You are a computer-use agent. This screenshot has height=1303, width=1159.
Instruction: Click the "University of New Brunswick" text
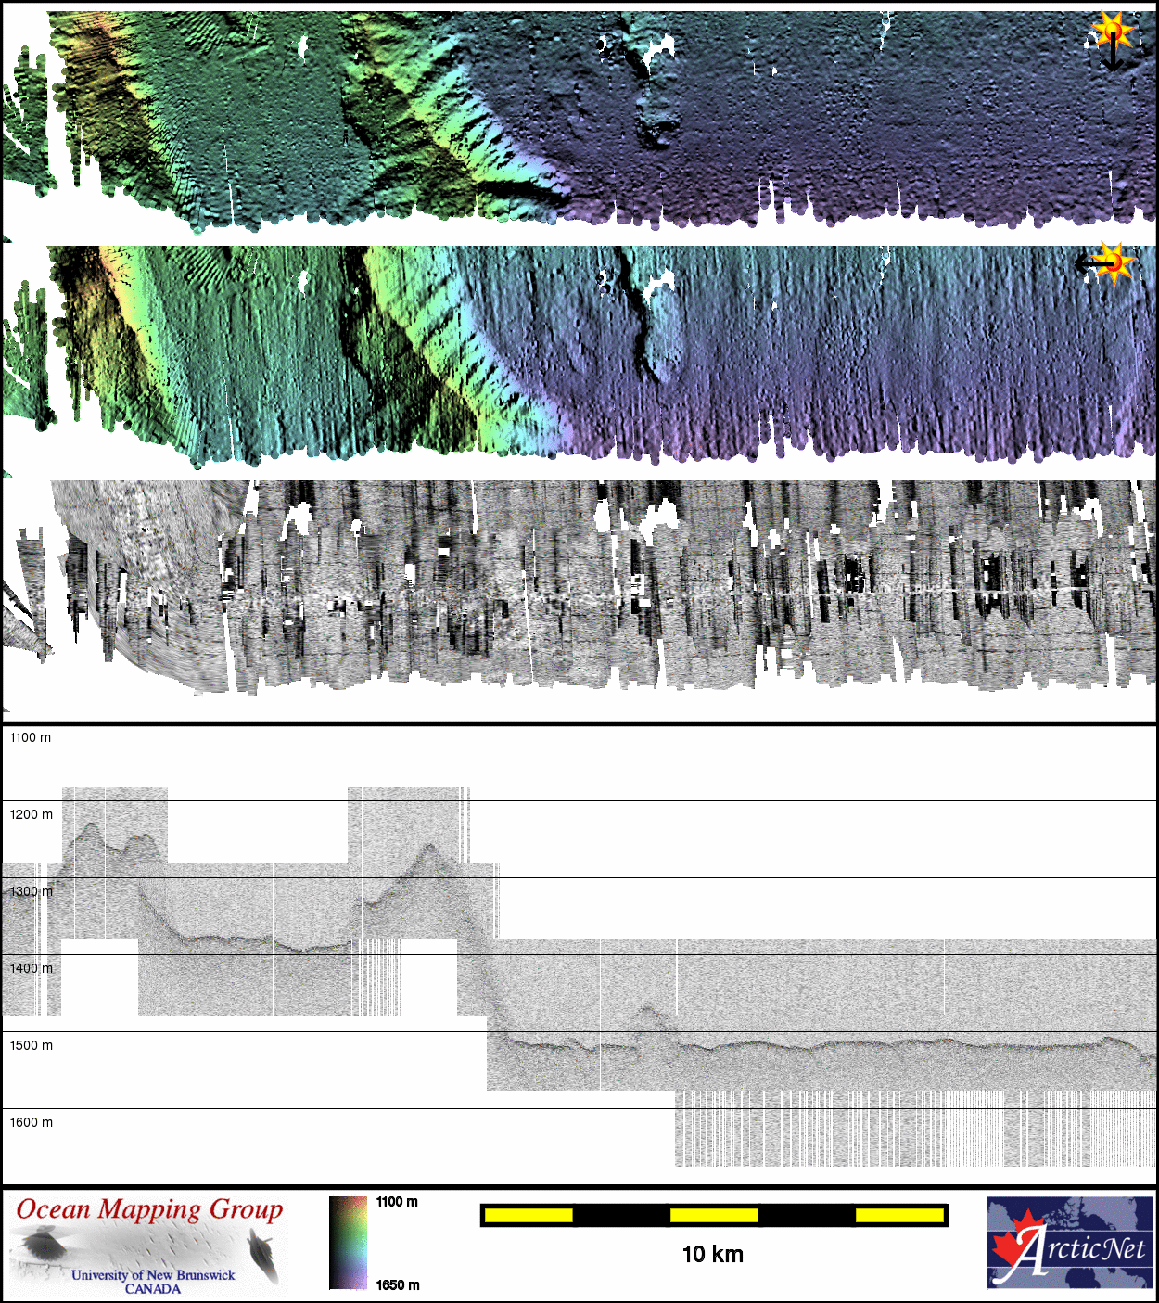[x=153, y=1275]
